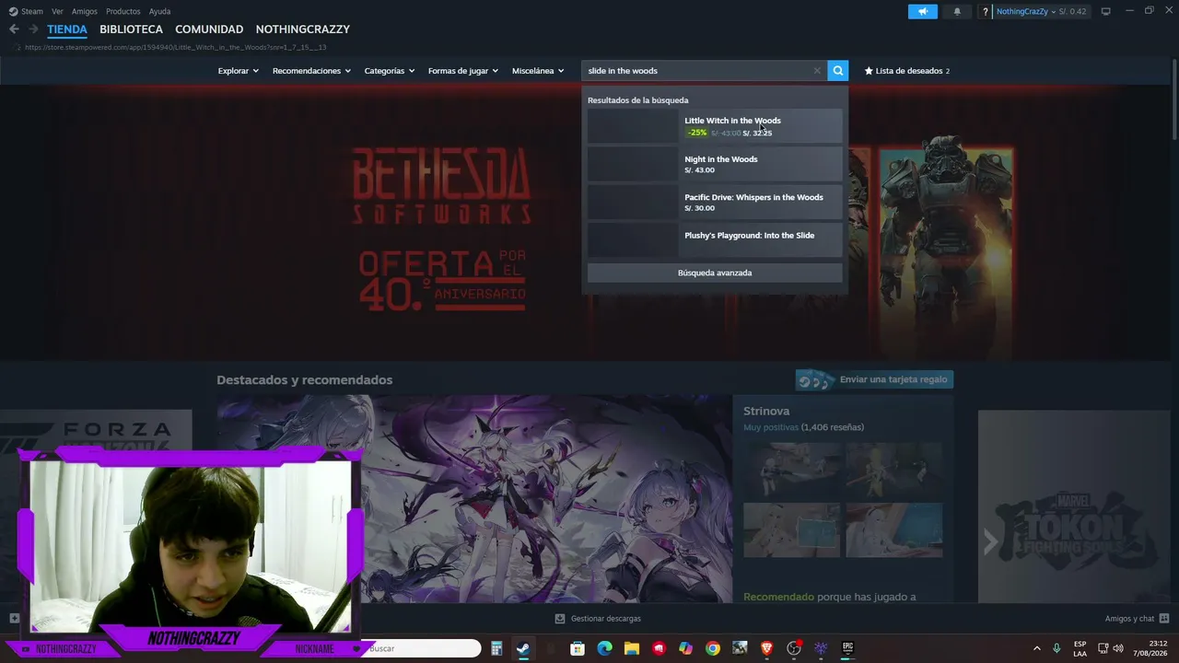Open the Strinova game title
1179x663 pixels.
(x=766, y=411)
